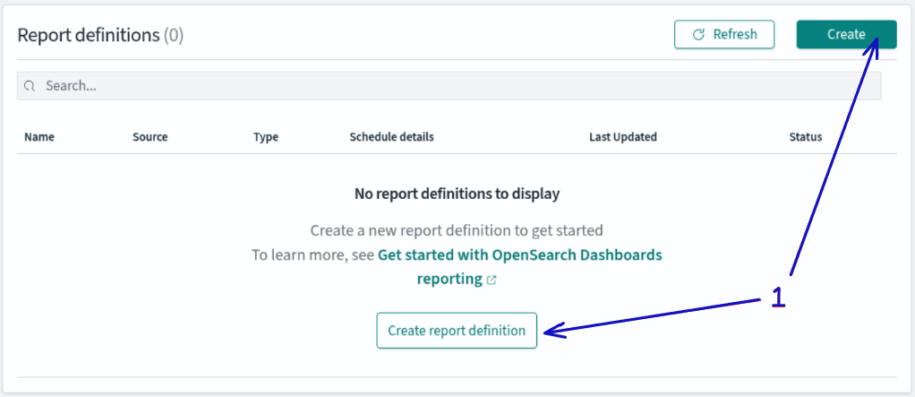Click the word reporting in the link

click(x=449, y=279)
